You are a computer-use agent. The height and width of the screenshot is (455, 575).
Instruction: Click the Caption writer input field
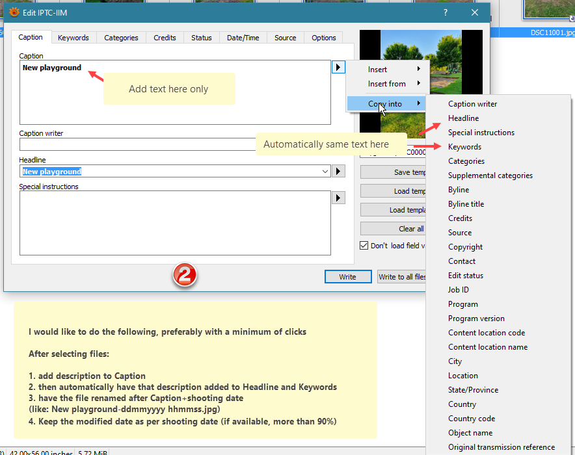tap(137, 144)
